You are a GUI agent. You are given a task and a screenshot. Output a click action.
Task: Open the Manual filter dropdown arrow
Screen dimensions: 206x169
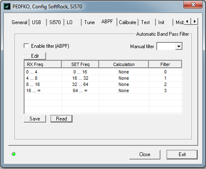point(179,47)
